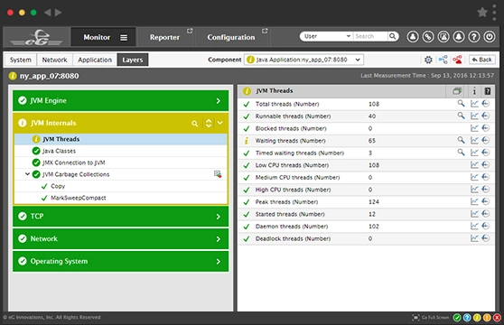Click the Back button

coord(481,60)
